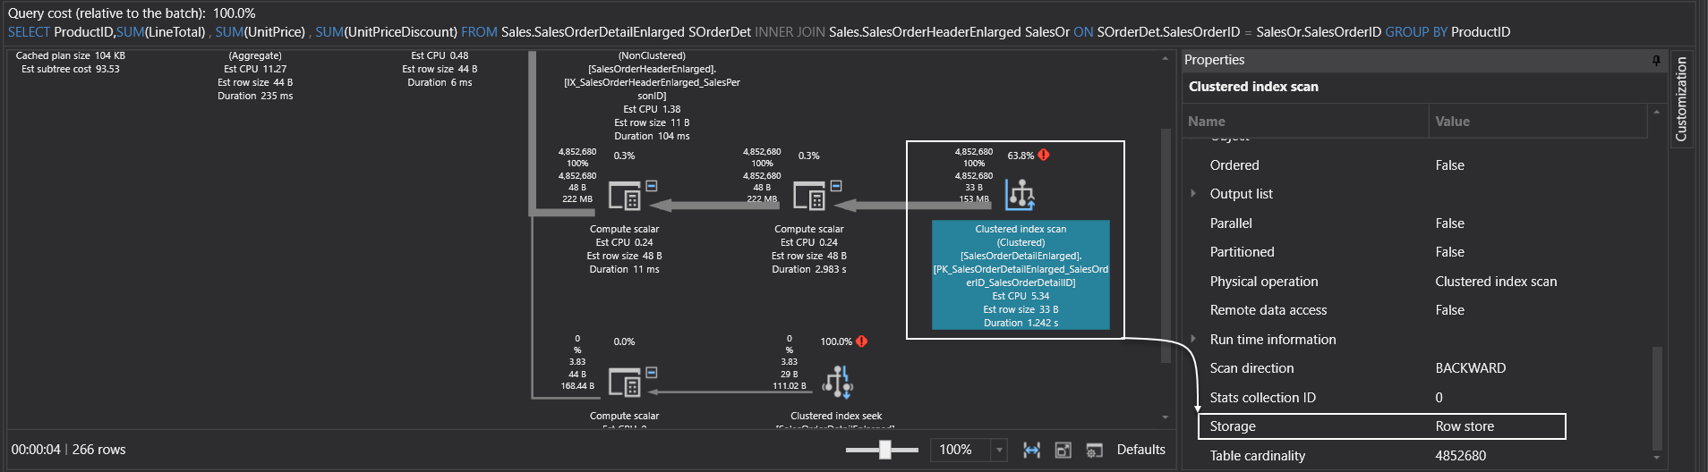
Task: Click the Duration 1.242 s text
Action: pos(1021,323)
